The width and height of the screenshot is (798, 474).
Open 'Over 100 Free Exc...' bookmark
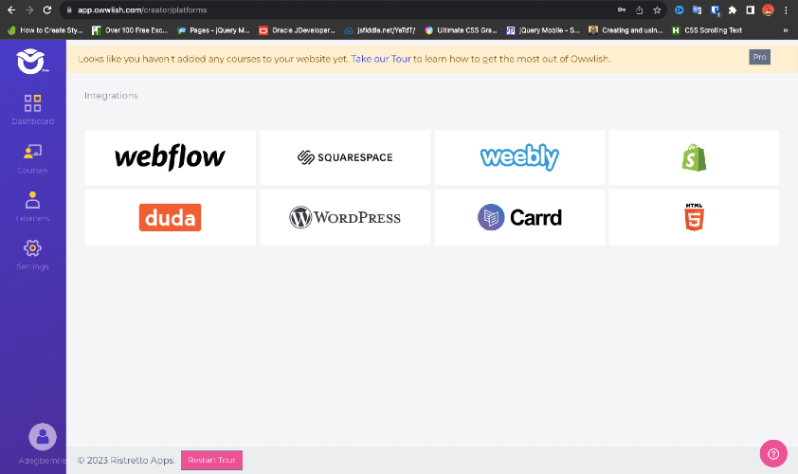tap(130, 30)
